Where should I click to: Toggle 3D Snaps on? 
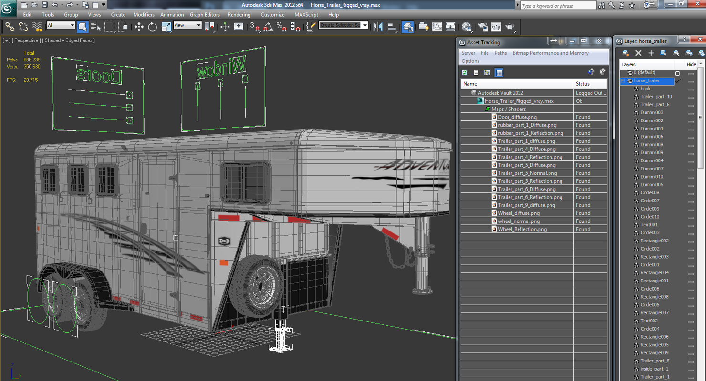click(x=255, y=27)
